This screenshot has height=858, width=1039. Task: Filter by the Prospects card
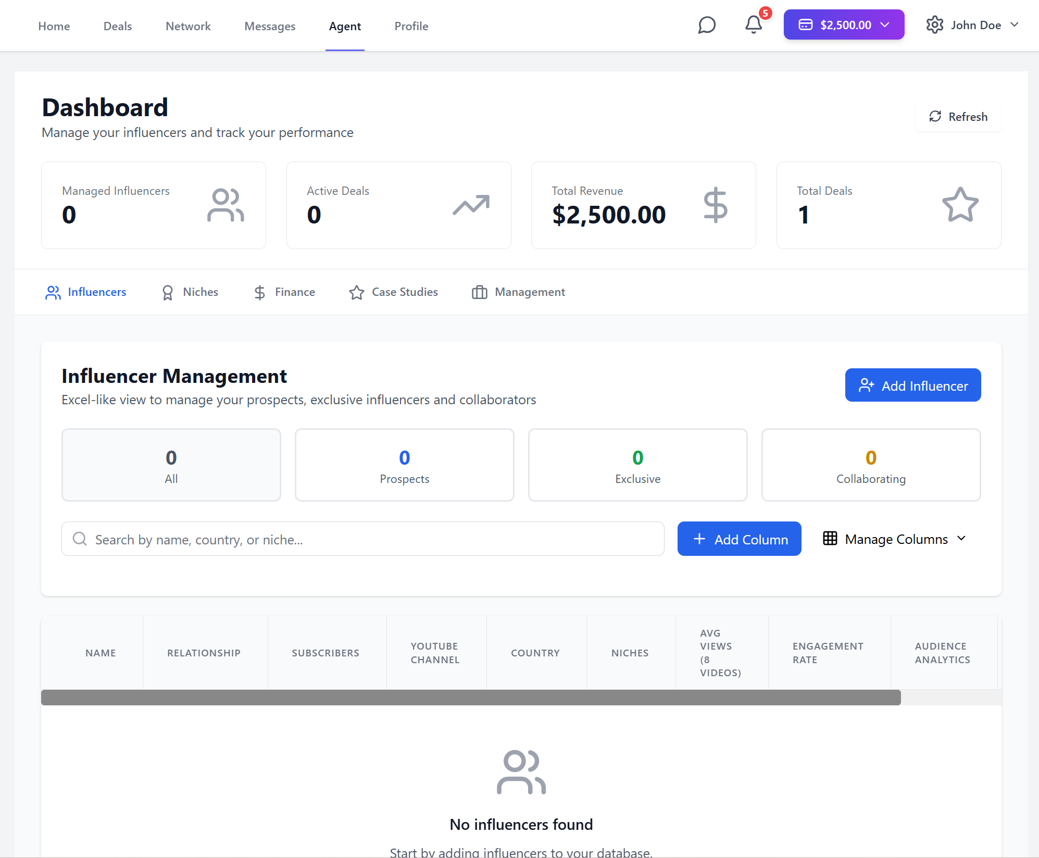point(405,465)
